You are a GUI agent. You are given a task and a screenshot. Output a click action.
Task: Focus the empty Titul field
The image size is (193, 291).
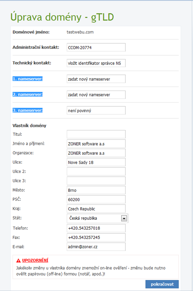[x=96, y=134]
